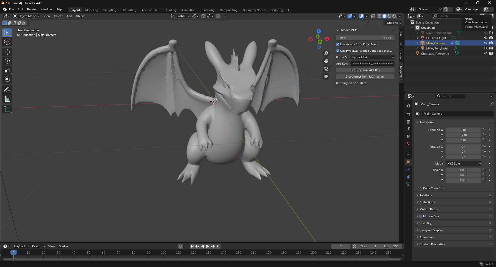
Task: Open the Physics properties tab icon
Action: 408,169
